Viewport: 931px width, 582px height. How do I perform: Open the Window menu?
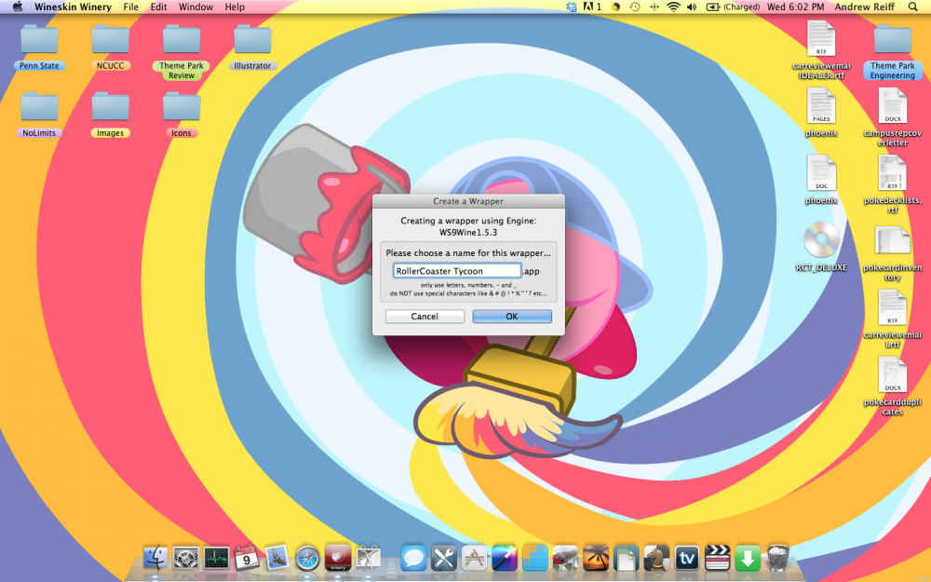pos(196,7)
